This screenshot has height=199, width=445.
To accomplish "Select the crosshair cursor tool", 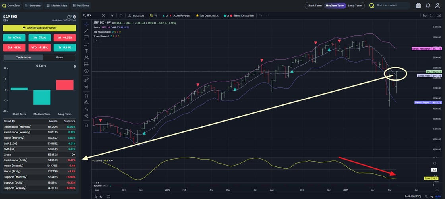I will point(86,24).
